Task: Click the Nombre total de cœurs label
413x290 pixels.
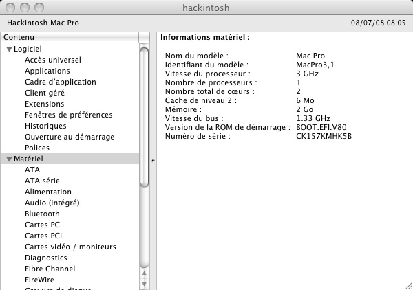Action: (210, 91)
